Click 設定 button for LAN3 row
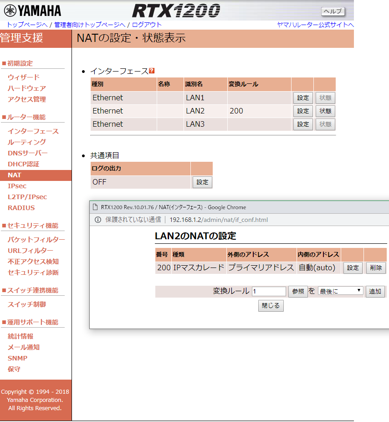This screenshot has width=389, height=422. coord(303,124)
